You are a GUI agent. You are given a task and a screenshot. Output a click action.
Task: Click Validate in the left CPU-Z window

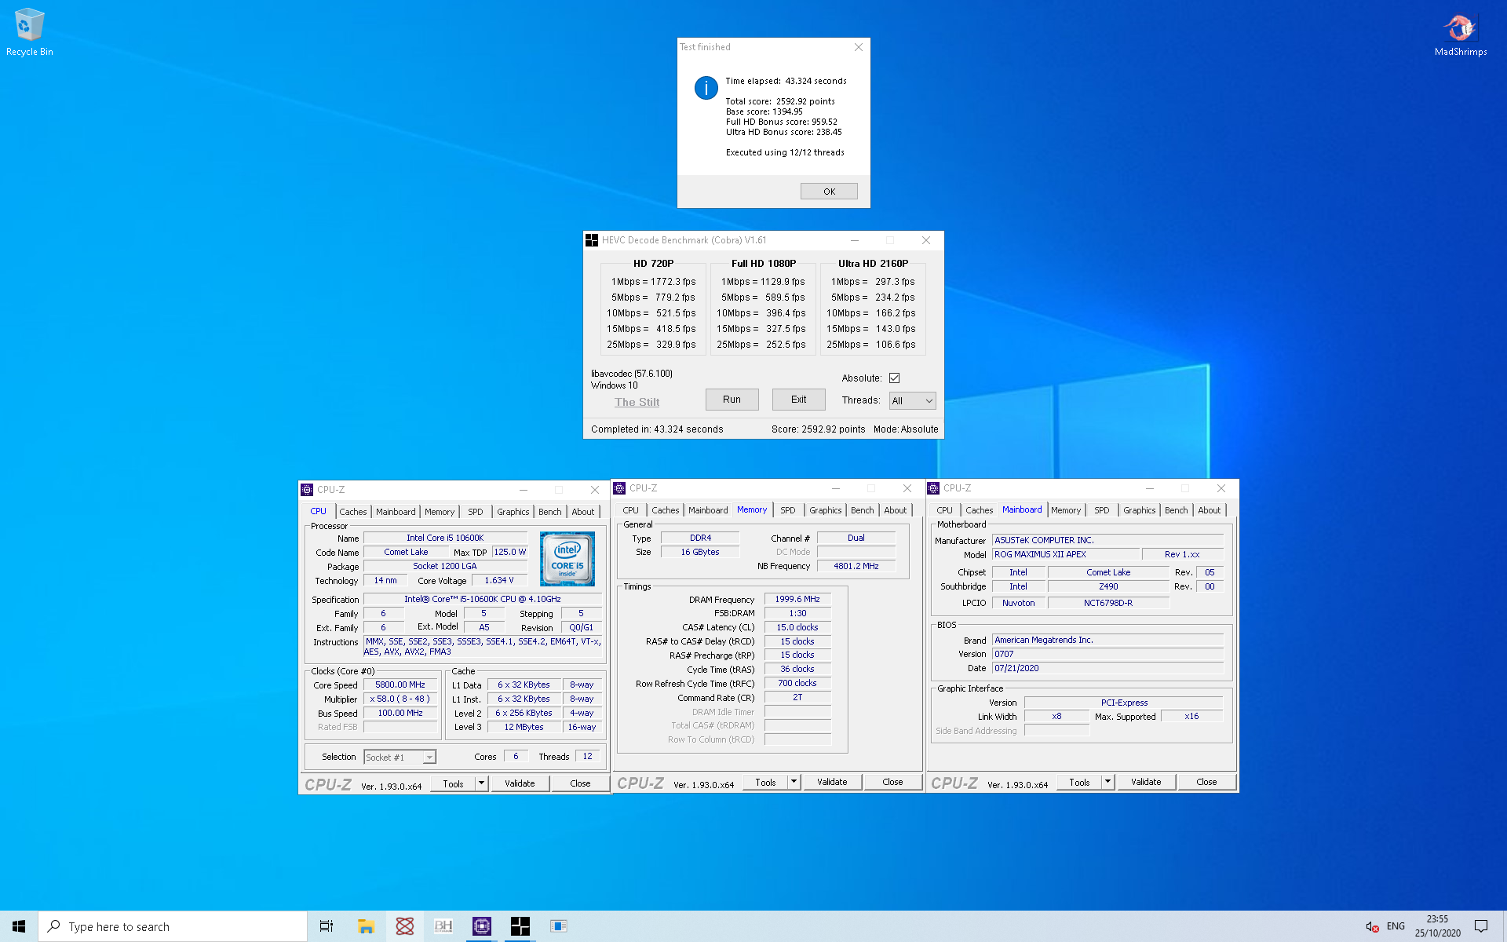click(x=520, y=783)
